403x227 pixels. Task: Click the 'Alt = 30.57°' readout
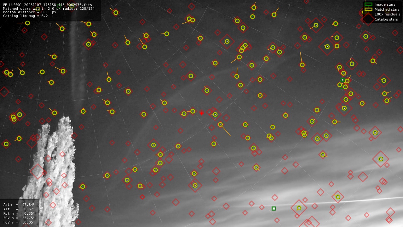[19, 209]
